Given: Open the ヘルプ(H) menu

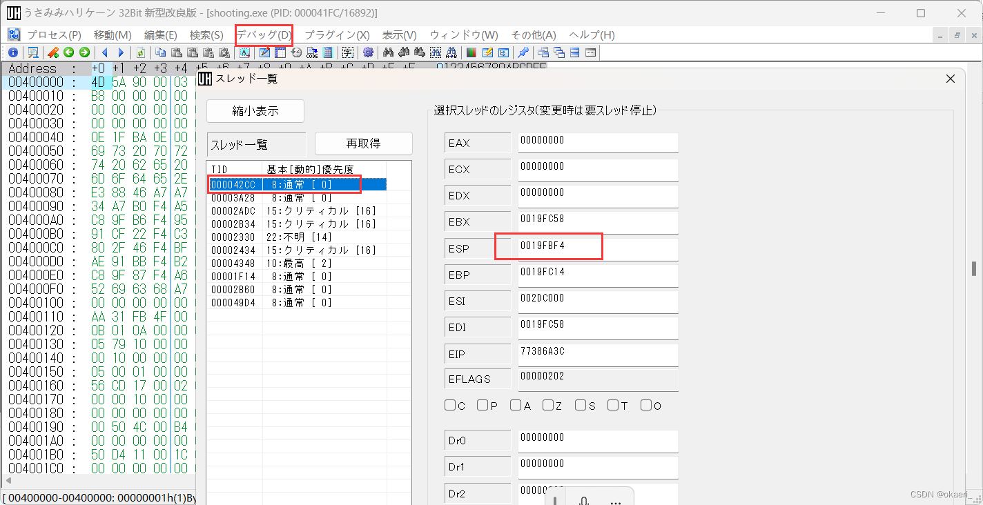Looking at the screenshot, I should [x=592, y=34].
